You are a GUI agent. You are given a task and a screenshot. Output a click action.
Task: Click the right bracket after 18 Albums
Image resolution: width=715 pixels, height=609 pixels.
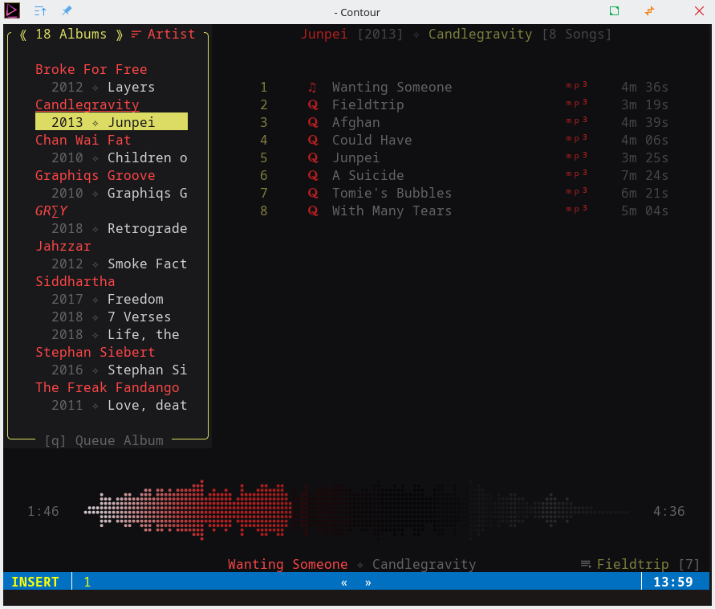(119, 34)
